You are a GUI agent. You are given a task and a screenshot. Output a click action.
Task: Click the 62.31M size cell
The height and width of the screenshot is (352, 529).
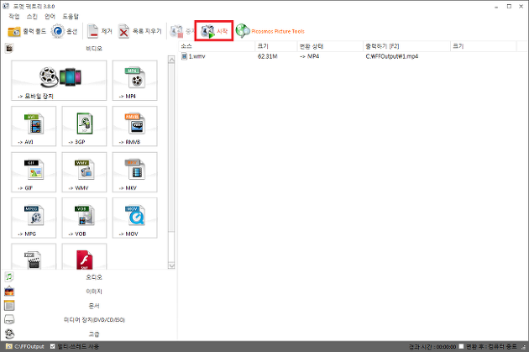[x=268, y=56]
